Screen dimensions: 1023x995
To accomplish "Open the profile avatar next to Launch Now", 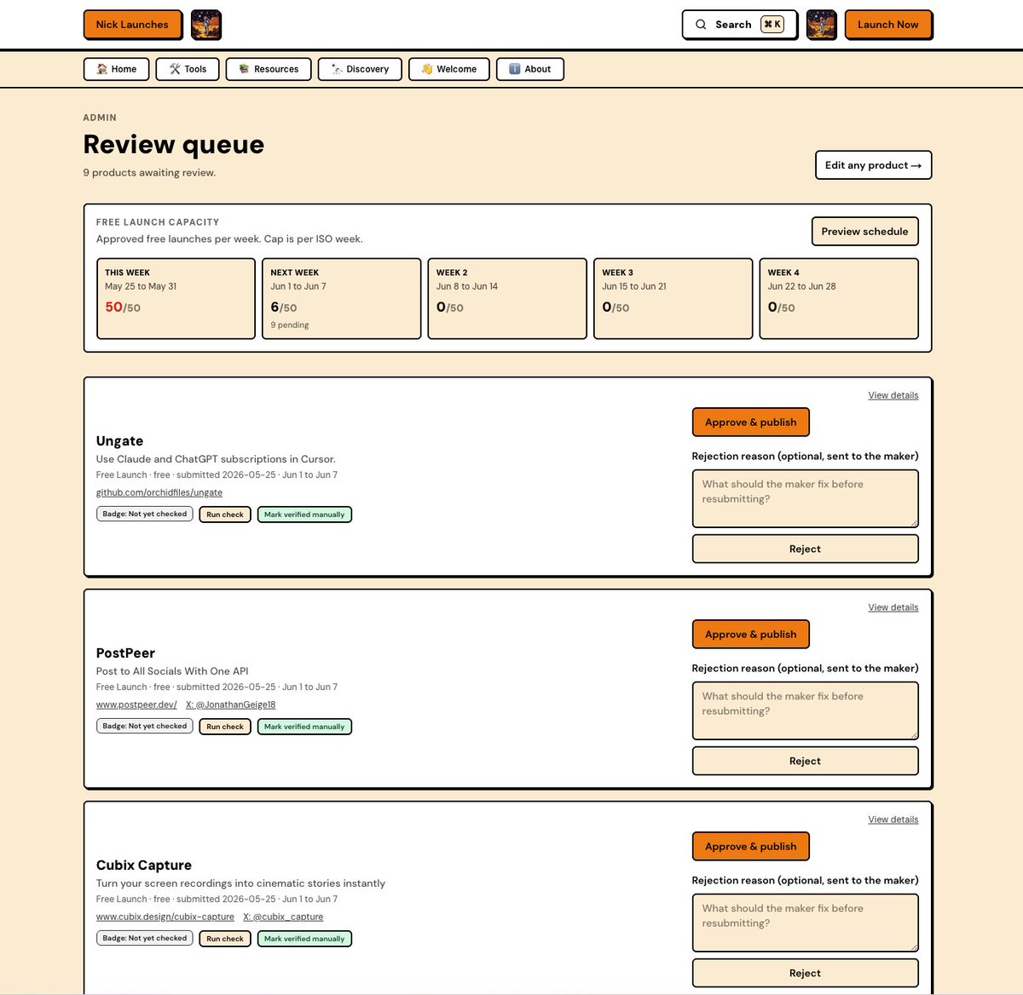I will pyautogui.click(x=821, y=25).
